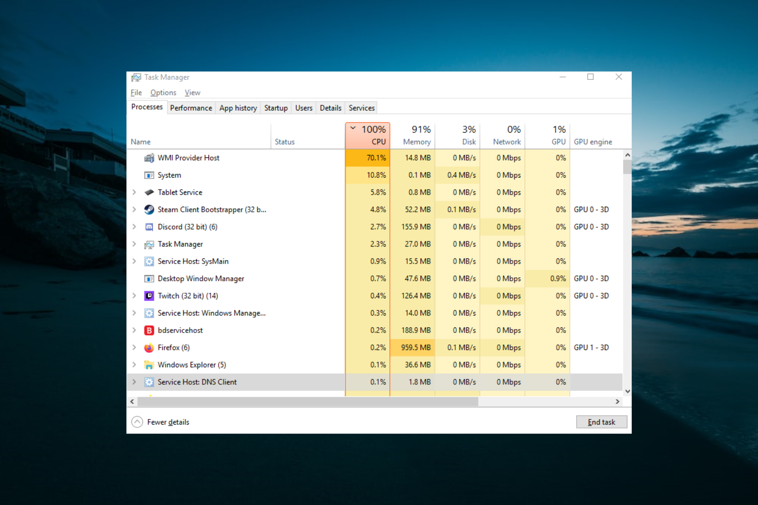This screenshot has width=758, height=505.
Task: Click the Service Host: DNS Client gear icon
Action: (149, 382)
